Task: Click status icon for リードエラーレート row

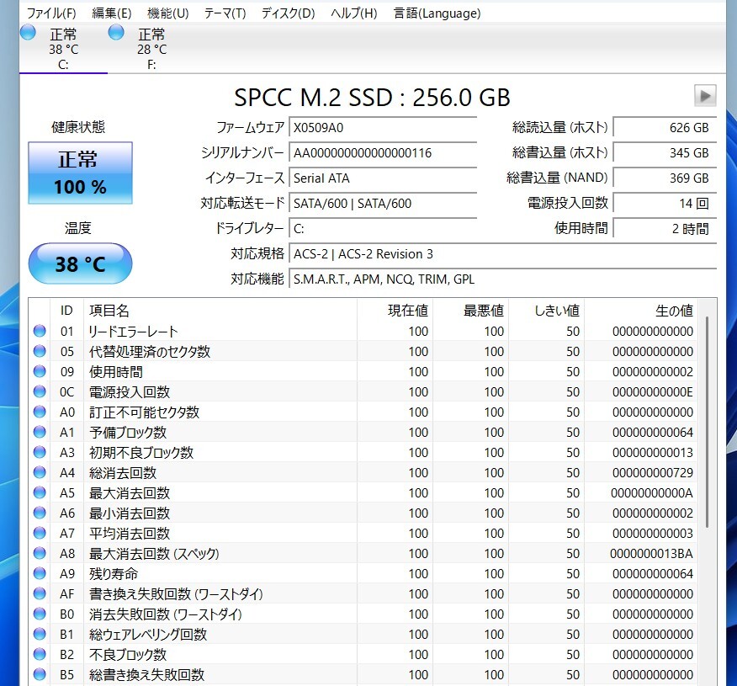Action: tap(40, 331)
